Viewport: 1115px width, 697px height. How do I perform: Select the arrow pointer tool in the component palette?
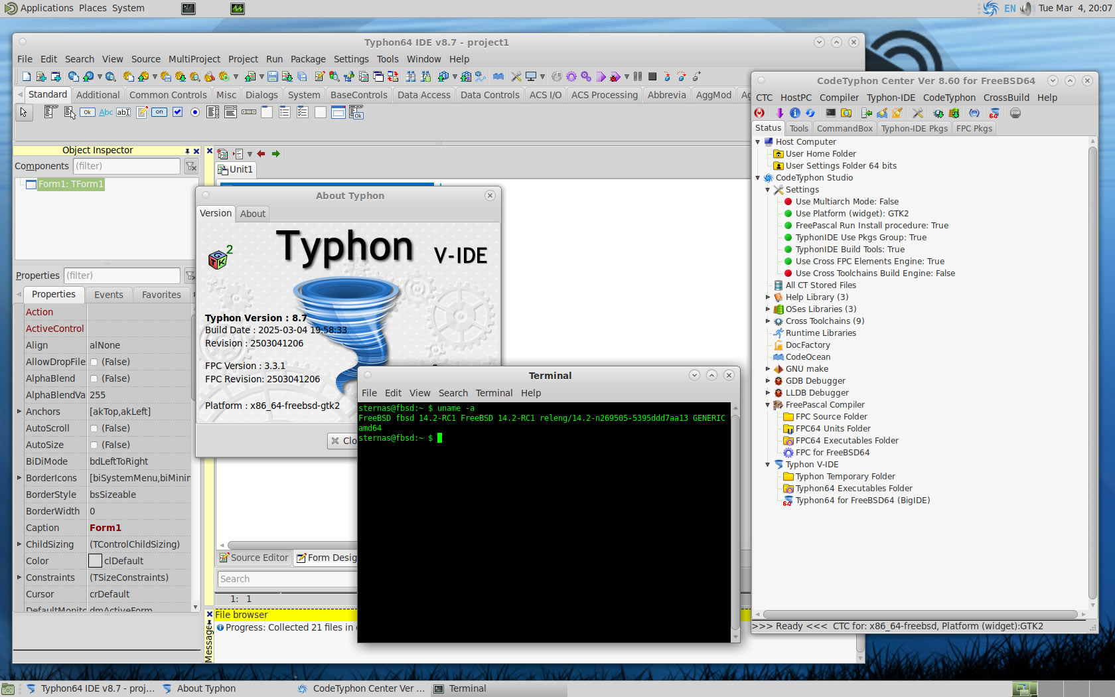click(24, 112)
